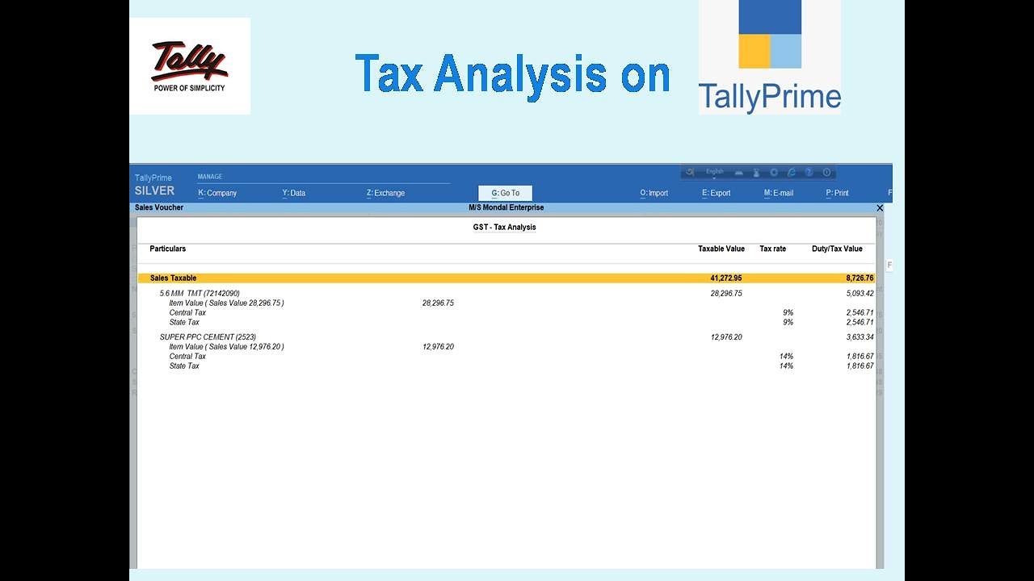Click the chess-pawn icon in top toolbar
Viewport: 1034px width, 581px height.
tap(757, 172)
